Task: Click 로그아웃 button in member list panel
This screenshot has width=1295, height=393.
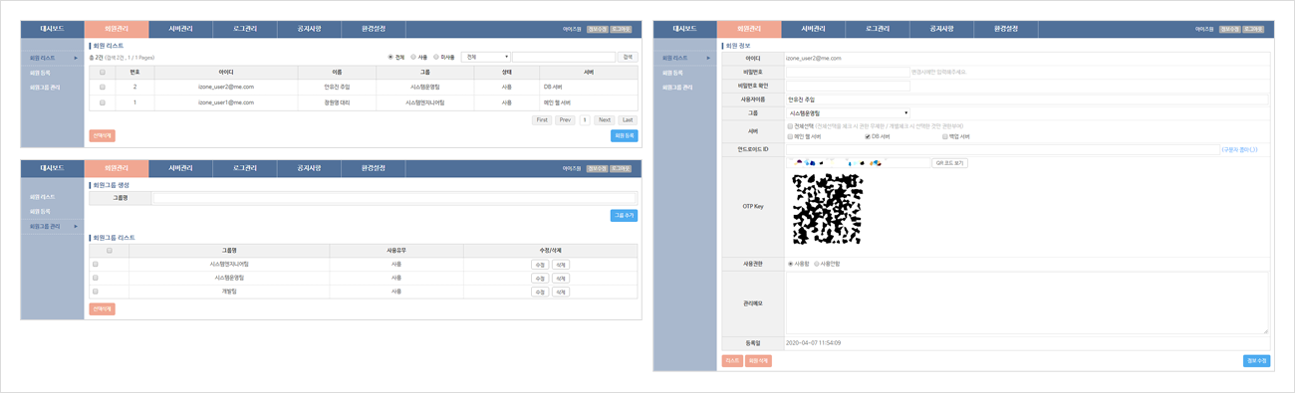Action: coord(621,30)
